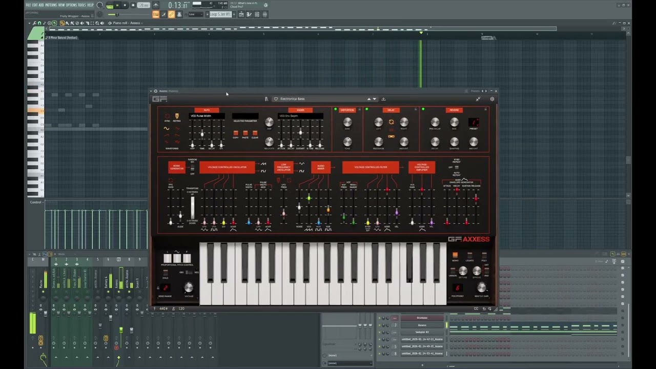
Task: Click the Delay sync icon
Action: click(391, 122)
